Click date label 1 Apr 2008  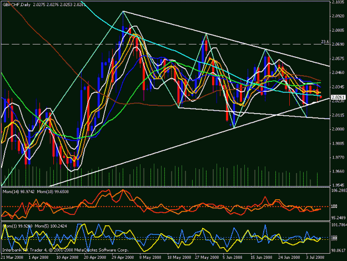39,257
